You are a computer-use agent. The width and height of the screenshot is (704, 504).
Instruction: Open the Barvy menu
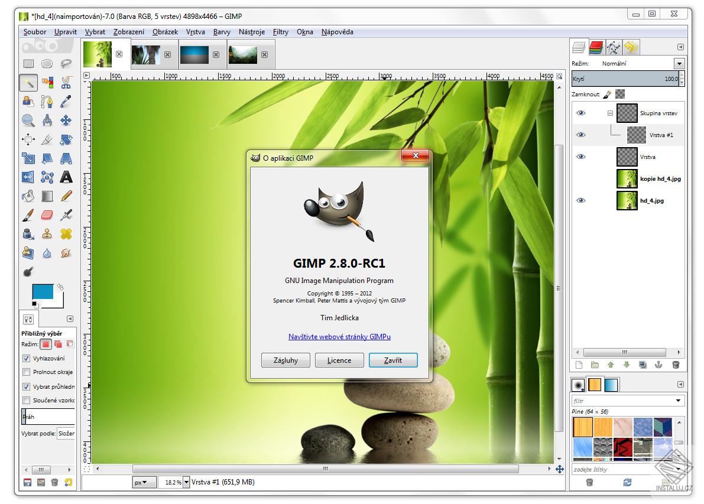click(x=222, y=32)
